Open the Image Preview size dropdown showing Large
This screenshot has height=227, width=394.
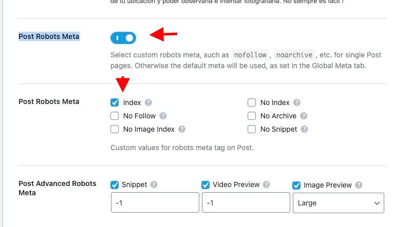pos(338,203)
